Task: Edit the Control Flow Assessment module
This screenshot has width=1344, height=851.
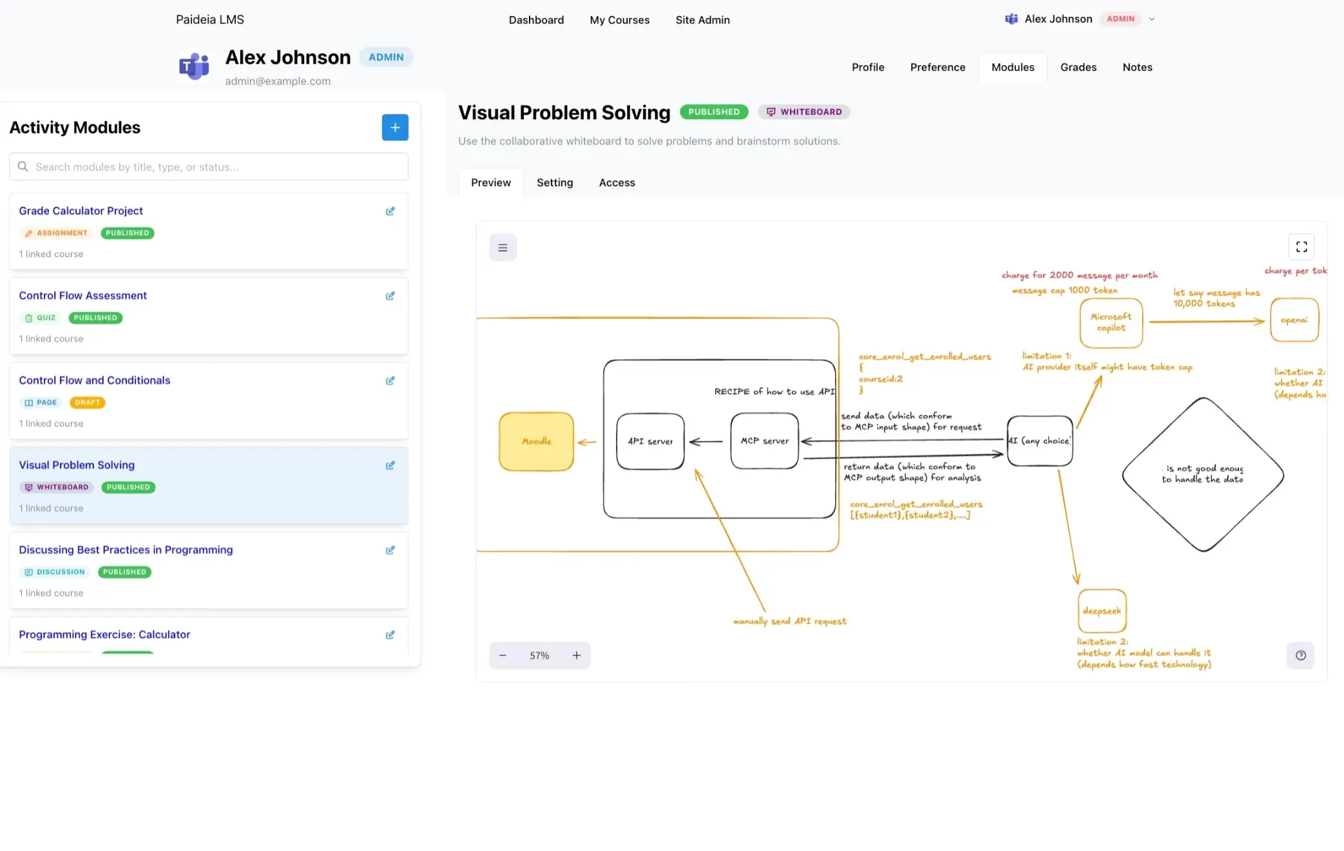Action: tap(390, 296)
